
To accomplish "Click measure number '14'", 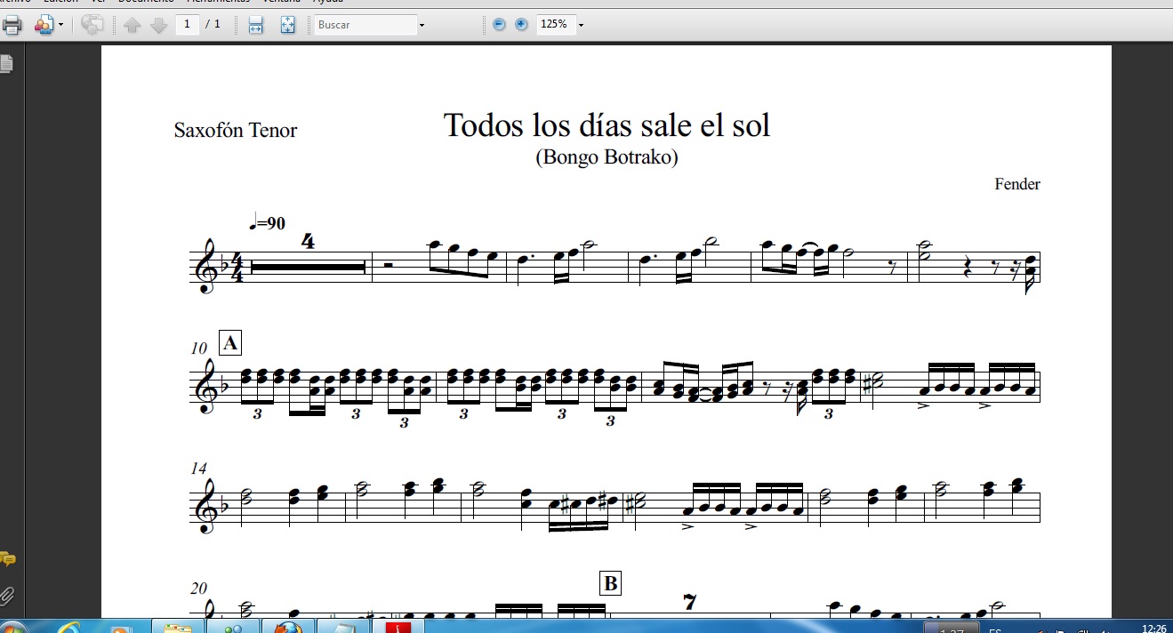I will coord(199,468).
